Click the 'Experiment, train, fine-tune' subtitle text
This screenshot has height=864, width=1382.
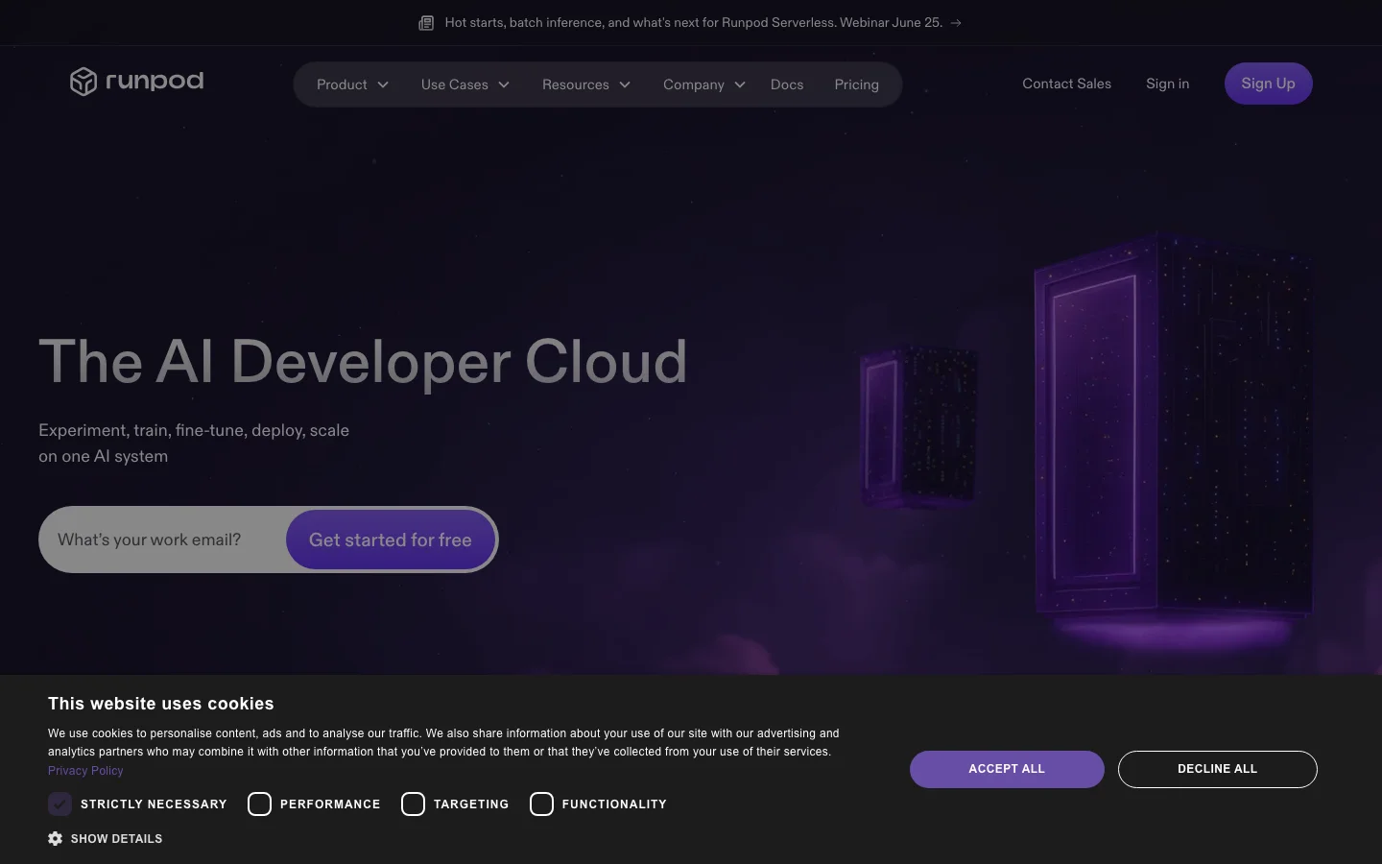tap(194, 444)
